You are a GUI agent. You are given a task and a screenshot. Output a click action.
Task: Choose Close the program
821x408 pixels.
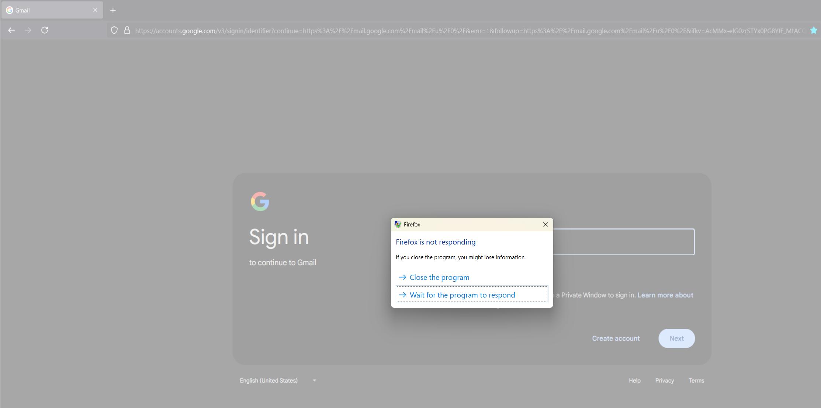point(439,277)
